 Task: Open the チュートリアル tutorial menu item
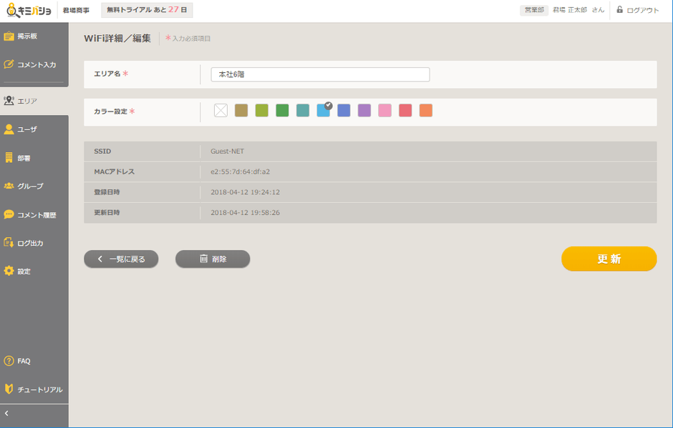[x=34, y=389]
